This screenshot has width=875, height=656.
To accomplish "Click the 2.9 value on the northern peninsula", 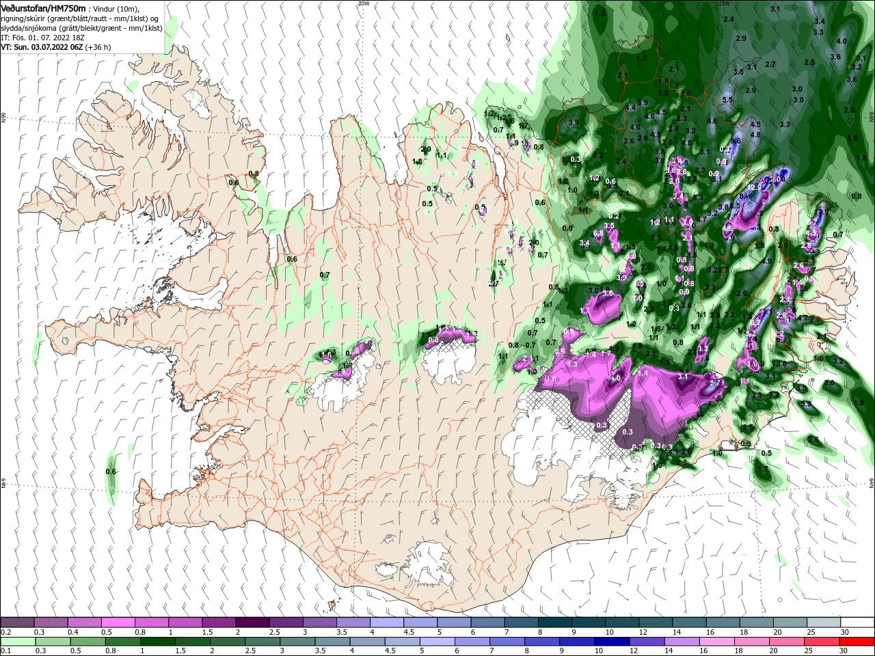I will click(426, 149).
